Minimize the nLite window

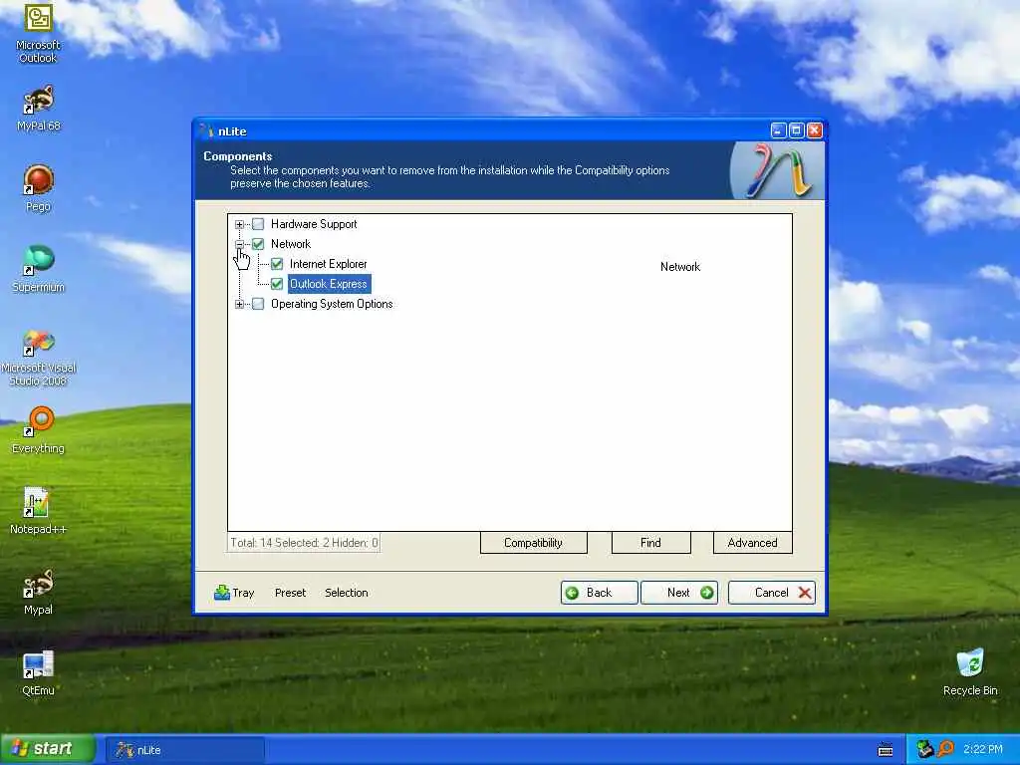coord(778,130)
